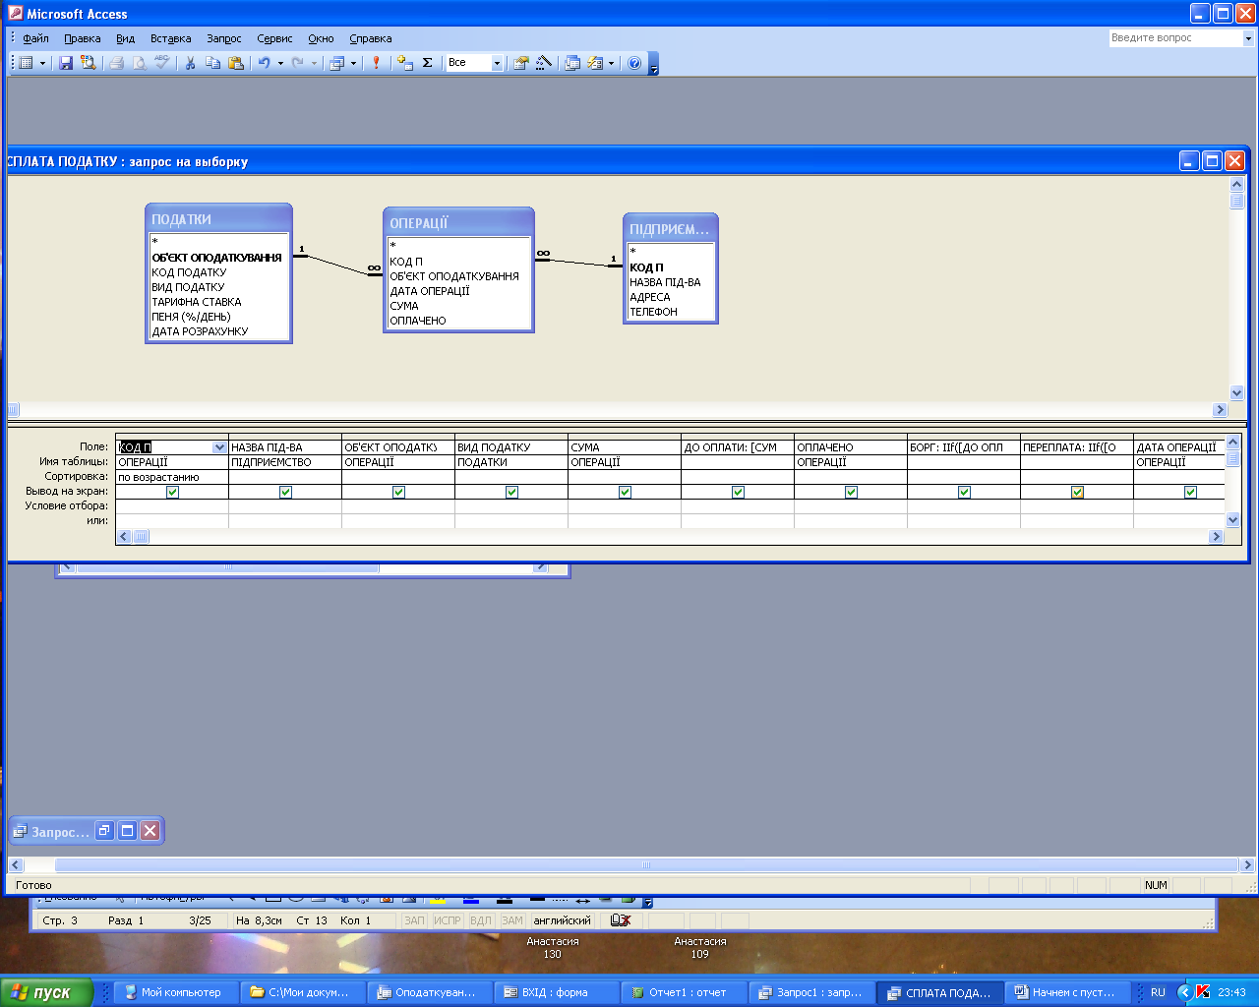Uncheck show box for ОПЛАЧЕНО column
1259x1007 pixels.
[852, 492]
